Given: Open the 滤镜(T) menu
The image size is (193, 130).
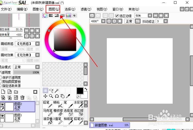Looking at the screenshot, I should tap(86, 9).
